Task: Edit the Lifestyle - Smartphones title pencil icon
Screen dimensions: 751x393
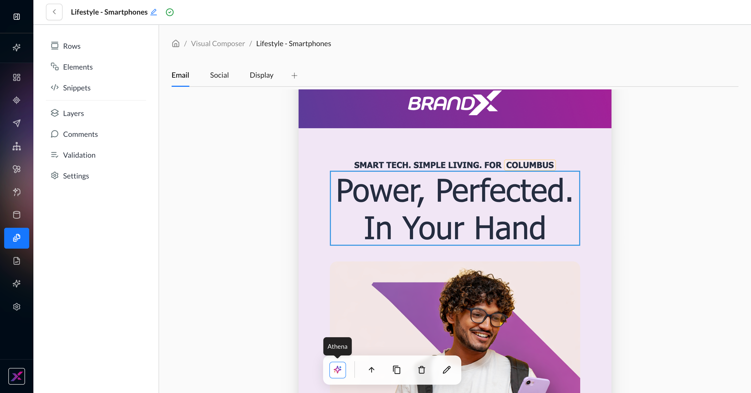Action: 154,12
